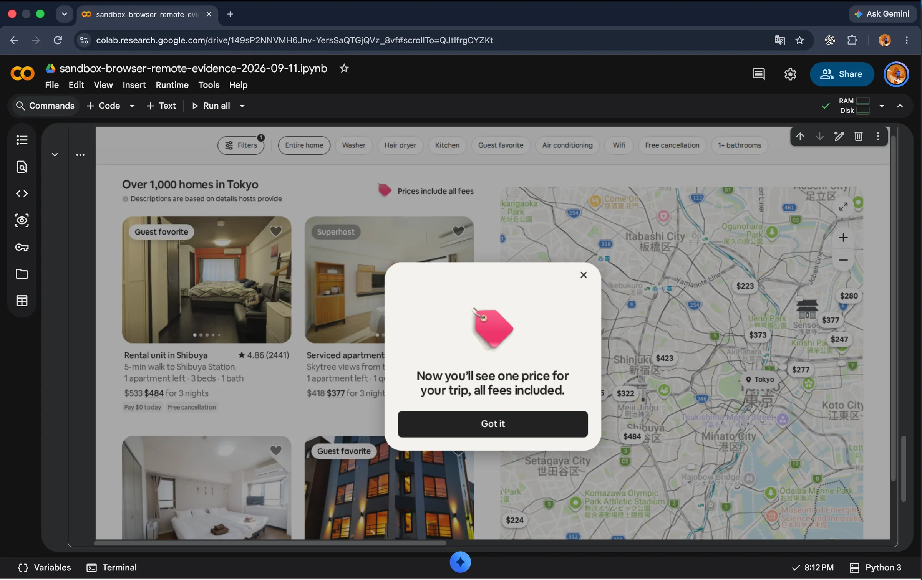Move cell down with the arrow icon
922x580 pixels.
click(x=819, y=137)
